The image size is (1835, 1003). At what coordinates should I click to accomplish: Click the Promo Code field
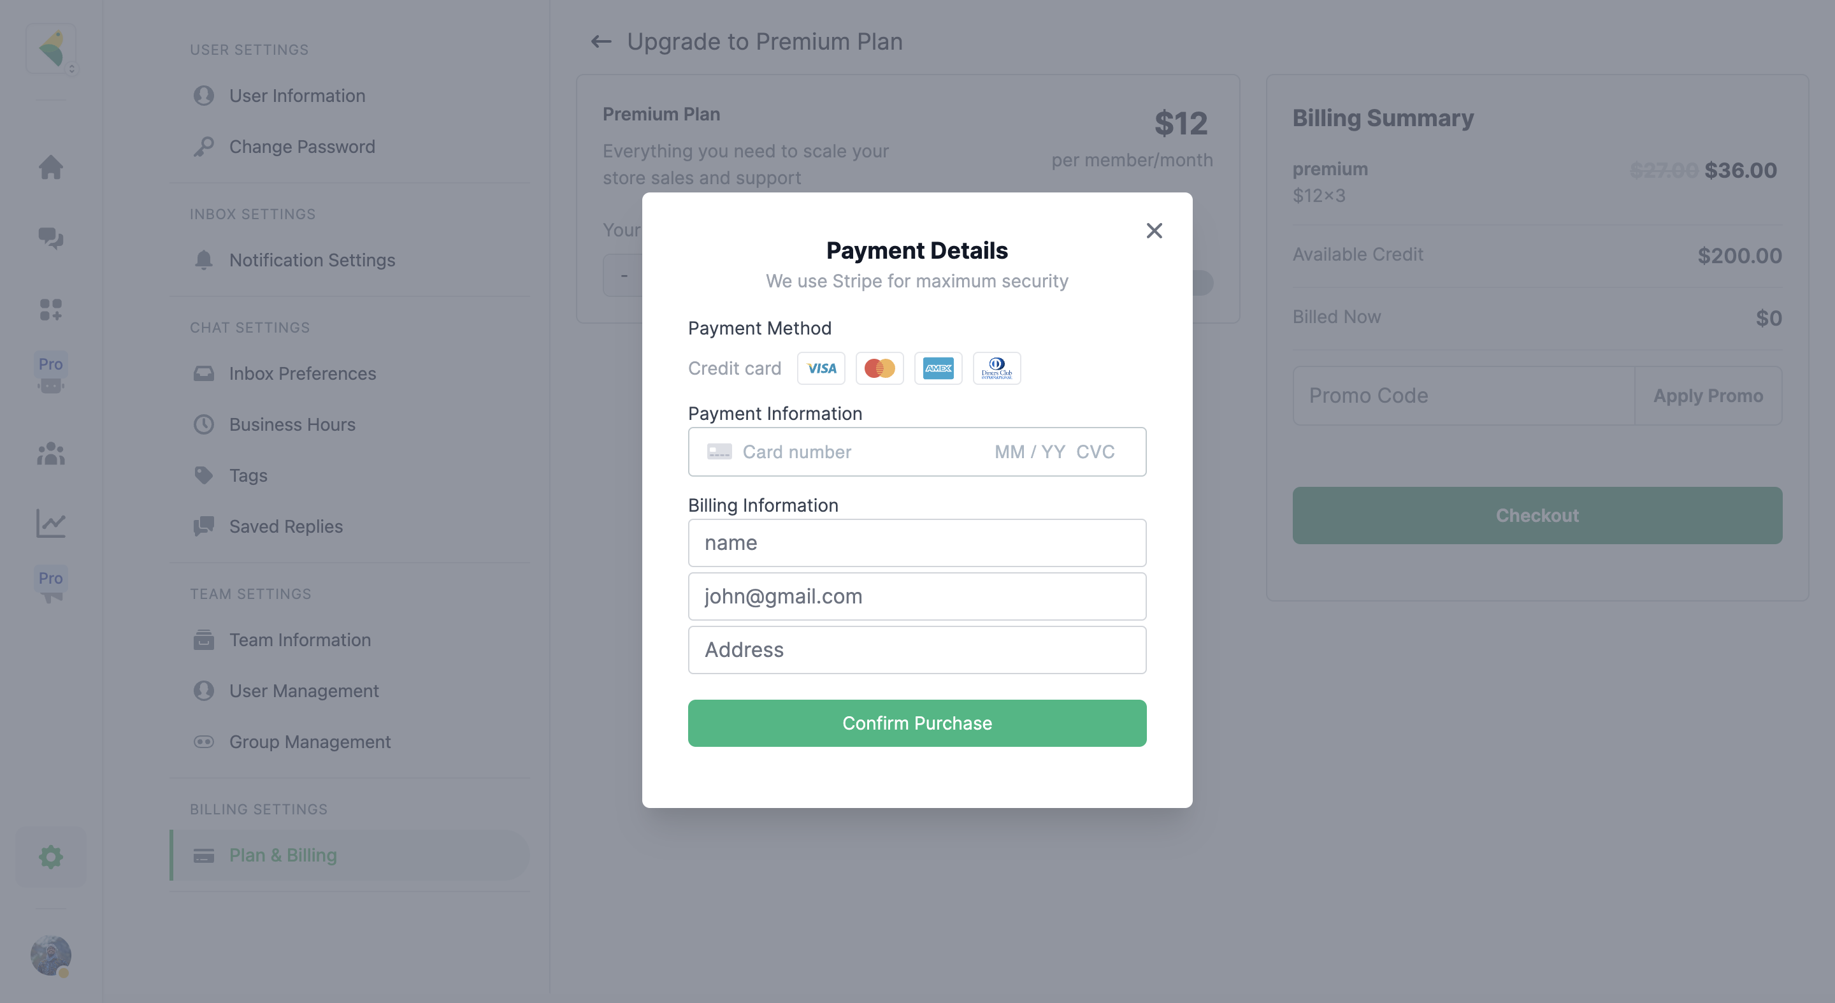(x=1464, y=396)
